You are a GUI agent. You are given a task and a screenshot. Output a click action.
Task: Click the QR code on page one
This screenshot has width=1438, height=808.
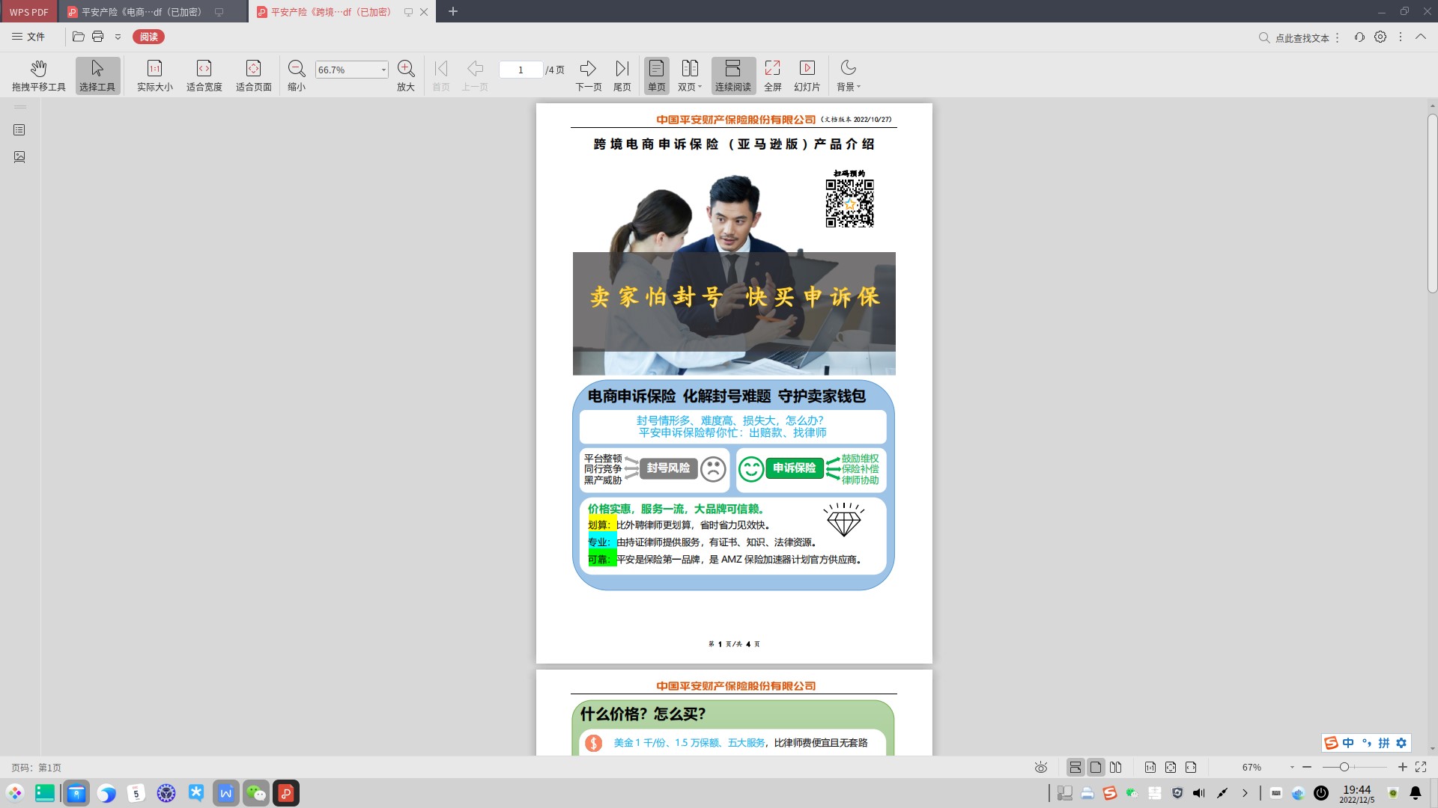[849, 203]
